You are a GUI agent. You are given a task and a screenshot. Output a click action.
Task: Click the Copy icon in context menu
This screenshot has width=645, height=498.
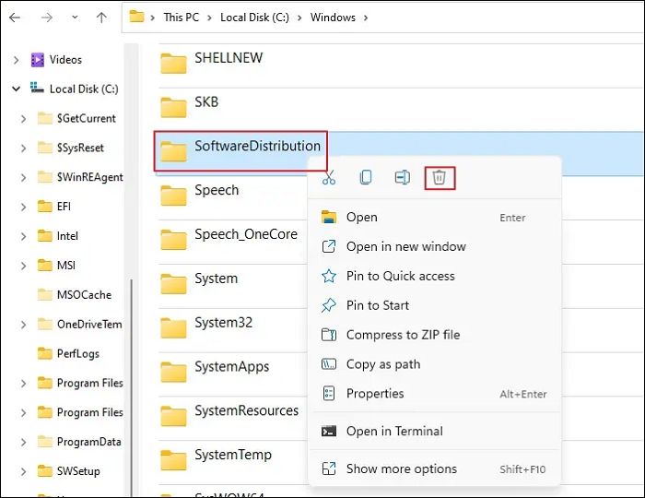[366, 178]
